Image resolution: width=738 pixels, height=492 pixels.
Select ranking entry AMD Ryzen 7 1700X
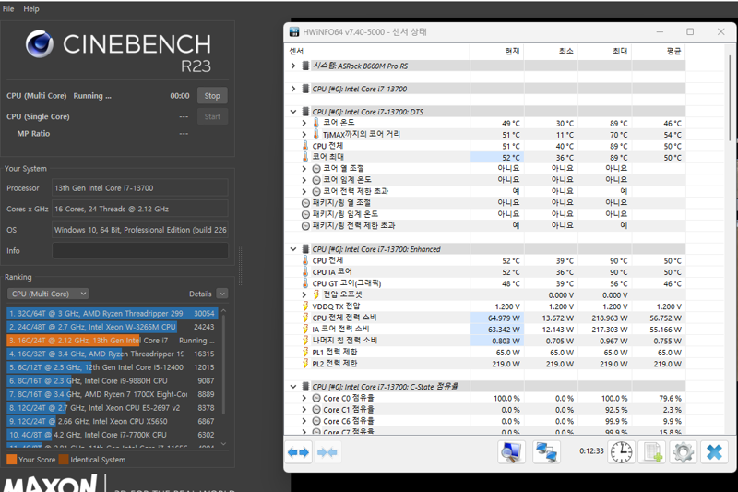(112, 394)
